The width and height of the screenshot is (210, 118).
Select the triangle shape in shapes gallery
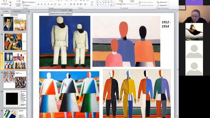pyautogui.click(x=97, y=2)
